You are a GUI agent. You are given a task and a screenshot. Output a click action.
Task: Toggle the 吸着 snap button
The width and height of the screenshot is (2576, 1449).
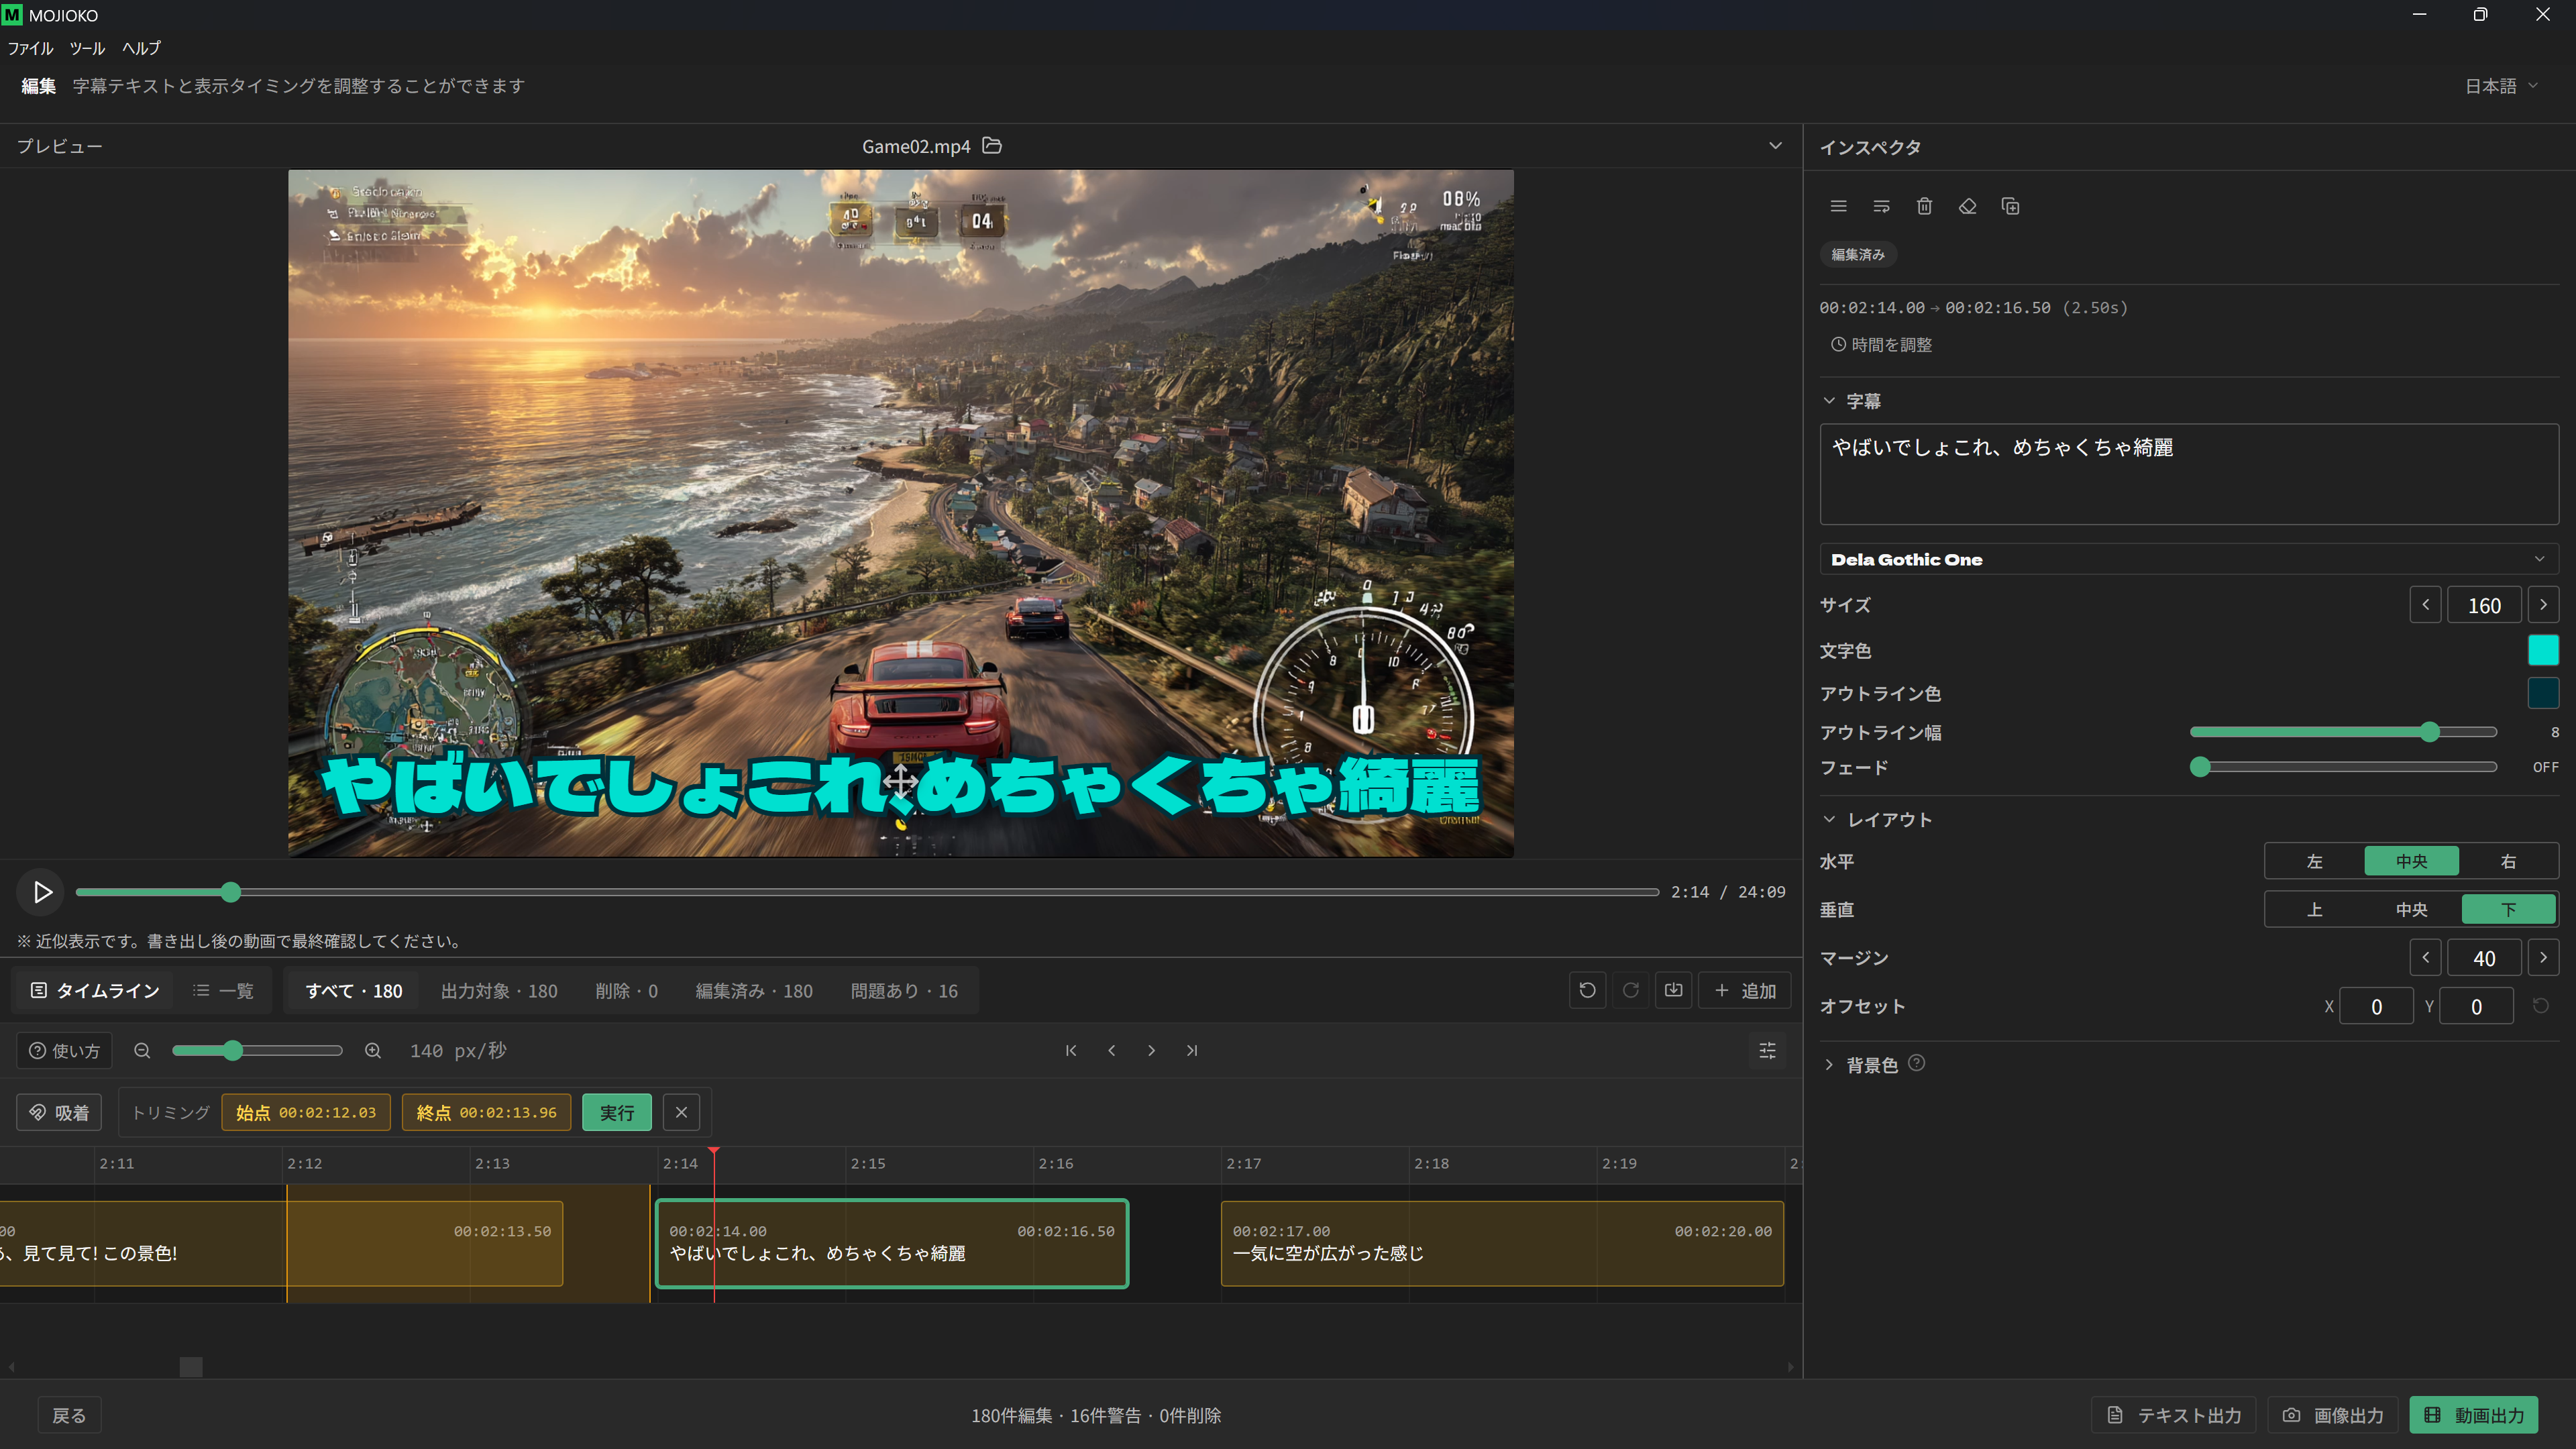[59, 1112]
